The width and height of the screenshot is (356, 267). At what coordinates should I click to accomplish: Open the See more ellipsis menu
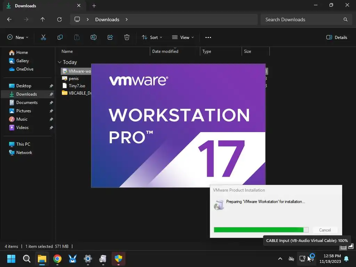pos(208,38)
